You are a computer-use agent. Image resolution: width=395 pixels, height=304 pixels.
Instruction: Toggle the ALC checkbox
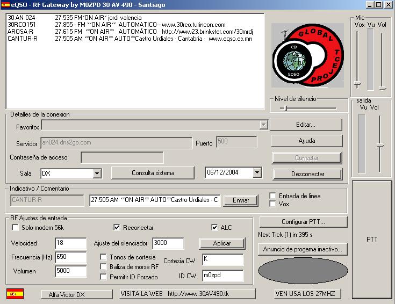click(215, 228)
